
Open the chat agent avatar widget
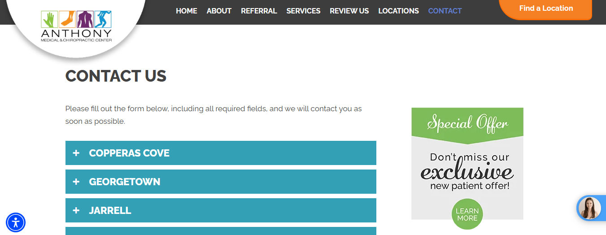(591, 208)
